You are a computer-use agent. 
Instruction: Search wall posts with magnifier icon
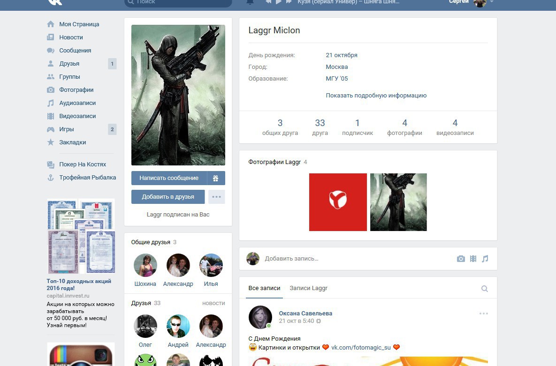click(x=484, y=289)
